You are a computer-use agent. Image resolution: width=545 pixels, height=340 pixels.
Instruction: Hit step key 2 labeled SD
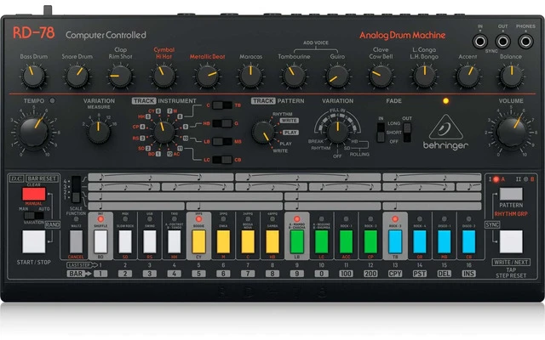point(125,241)
